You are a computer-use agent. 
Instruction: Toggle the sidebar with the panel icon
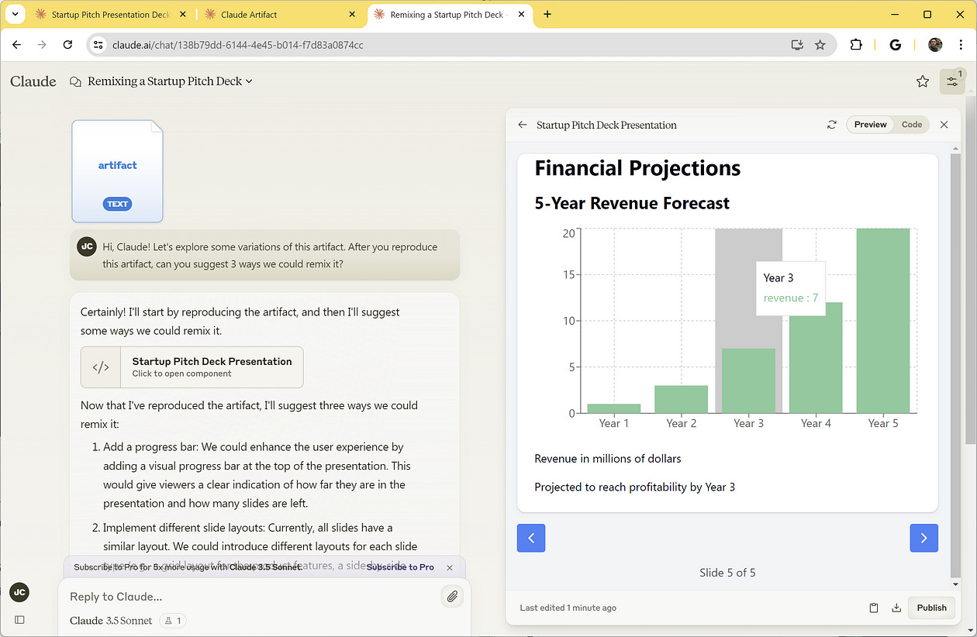[19, 619]
